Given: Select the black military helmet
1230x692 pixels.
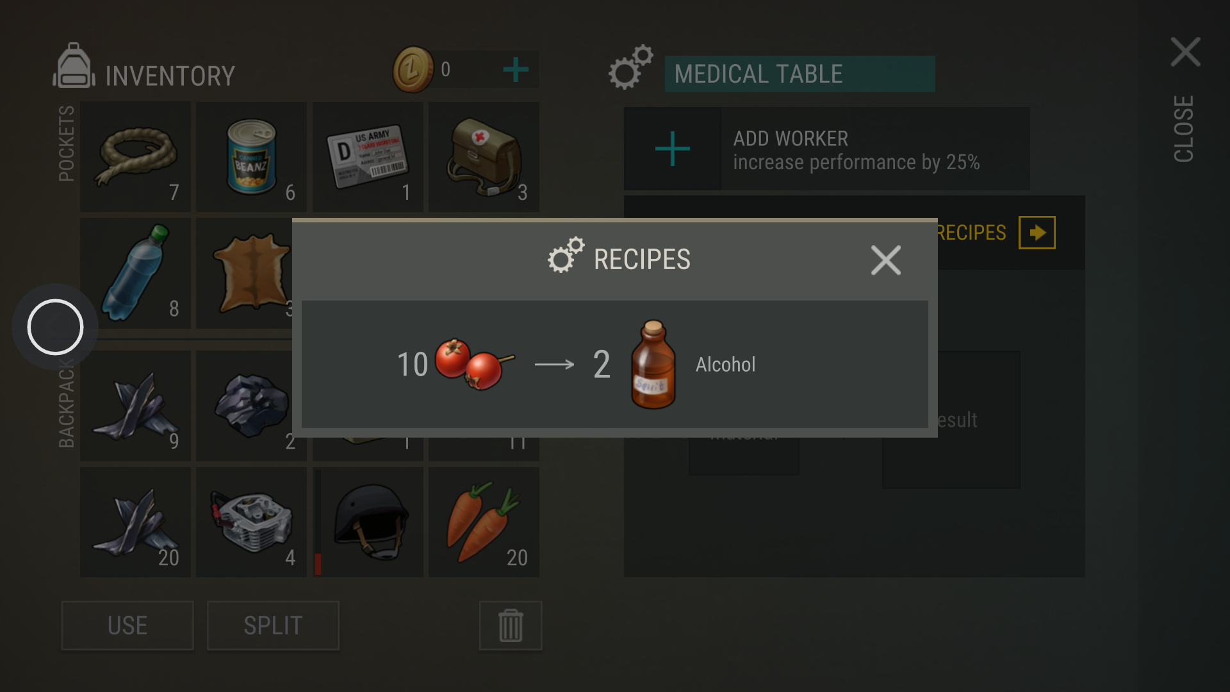Looking at the screenshot, I should click(x=368, y=522).
